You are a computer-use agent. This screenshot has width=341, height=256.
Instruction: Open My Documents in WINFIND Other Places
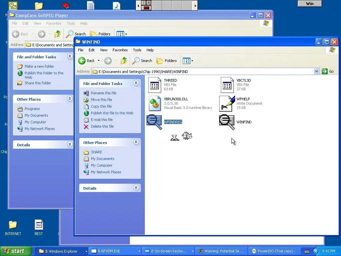(x=103, y=159)
